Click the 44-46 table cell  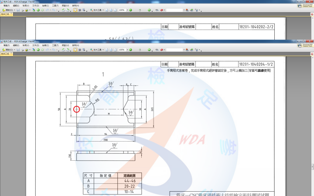tap(130, 181)
